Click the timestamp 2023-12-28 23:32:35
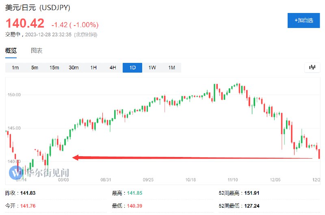325x215 pixels. [48, 34]
